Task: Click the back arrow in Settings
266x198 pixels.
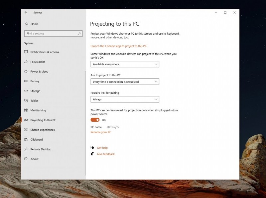Action: click(x=26, y=12)
